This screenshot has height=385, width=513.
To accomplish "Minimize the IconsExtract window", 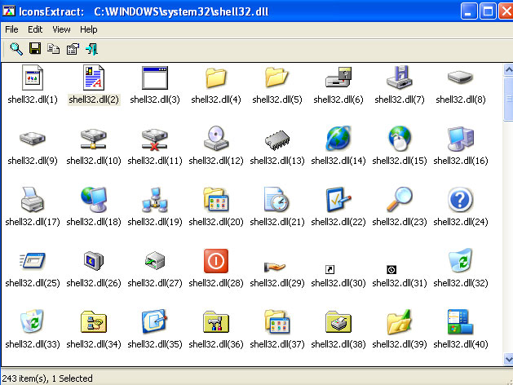I will coord(468,11).
